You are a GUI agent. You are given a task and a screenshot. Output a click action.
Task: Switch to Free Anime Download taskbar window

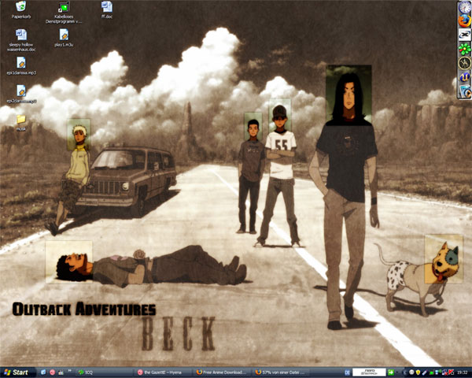[x=224, y=372]
